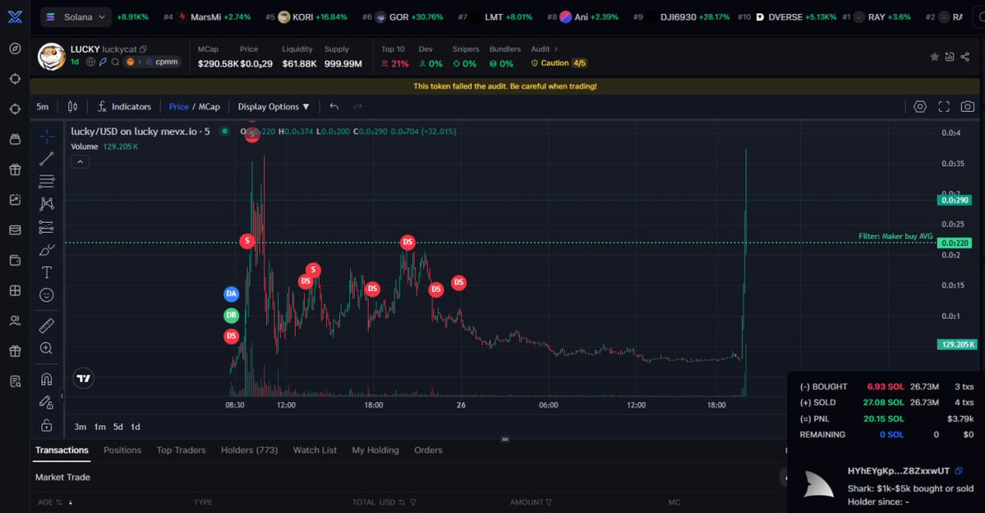Undo the last chart action

[334, 107]
